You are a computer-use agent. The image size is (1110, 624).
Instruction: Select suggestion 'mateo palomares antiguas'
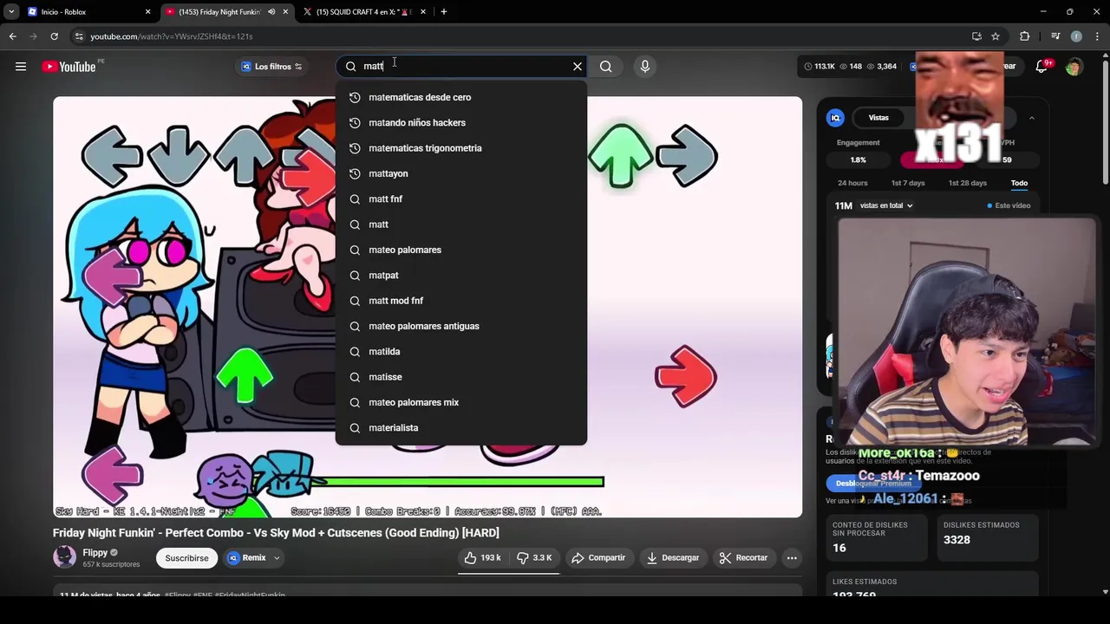[x=461, y=326]
